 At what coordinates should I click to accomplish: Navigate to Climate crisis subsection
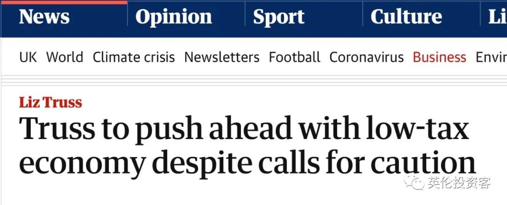tap(133, 57)
